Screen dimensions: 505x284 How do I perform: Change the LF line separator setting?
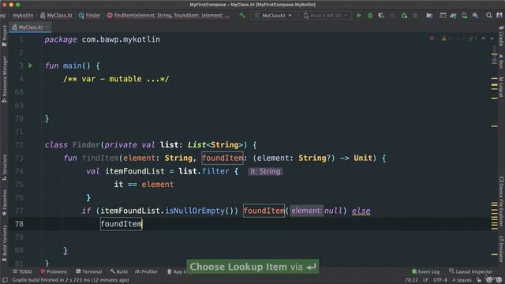pyautogui.click(x=425, y=280)
